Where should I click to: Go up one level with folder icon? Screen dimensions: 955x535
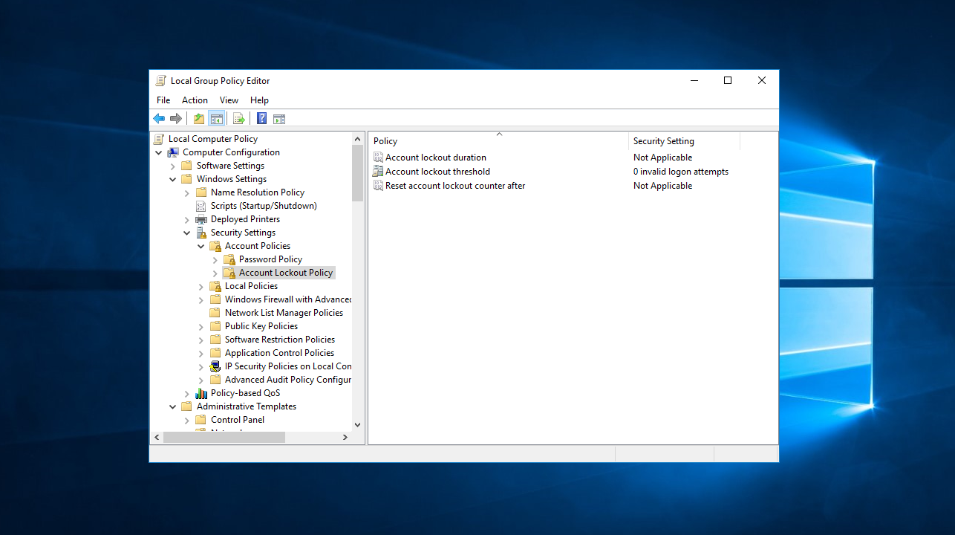coord(198,119)
